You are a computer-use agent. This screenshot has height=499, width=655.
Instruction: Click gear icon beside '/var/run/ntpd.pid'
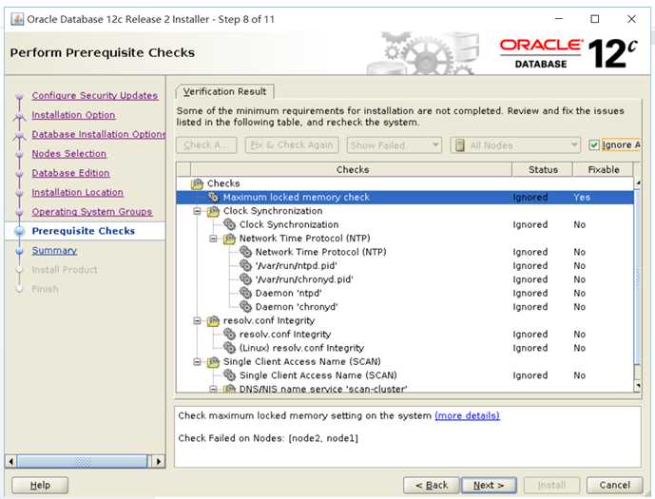(x=245, y=265)
